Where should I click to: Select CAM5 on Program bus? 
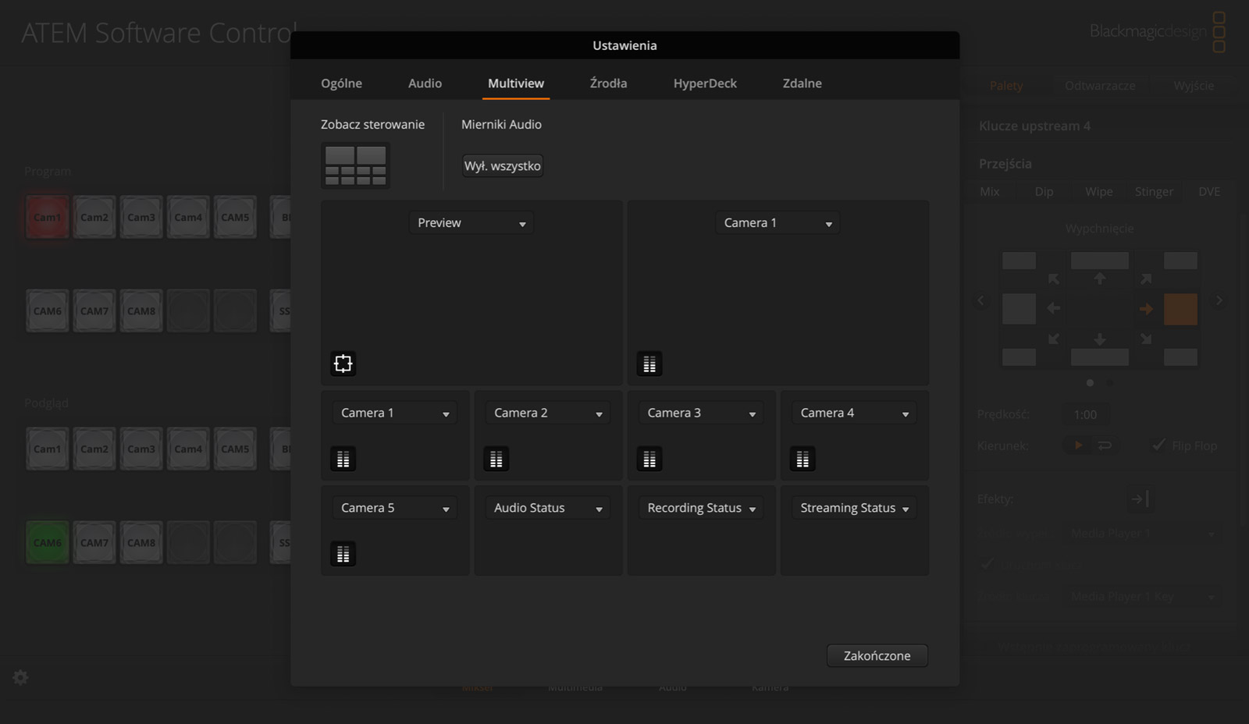pyautogui.click(x=235, y=217)
